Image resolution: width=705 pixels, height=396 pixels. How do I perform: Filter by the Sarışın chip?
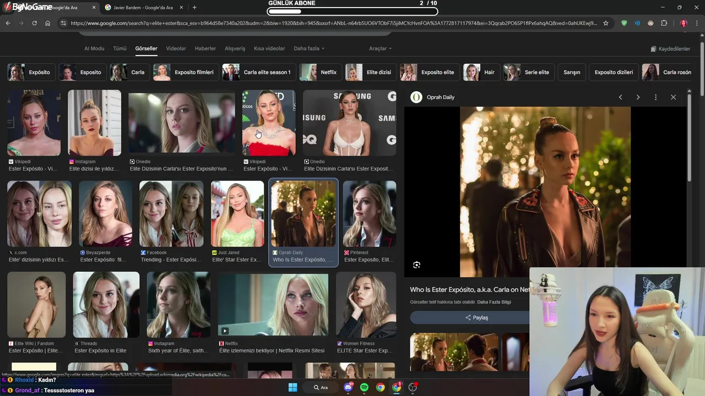(x=572, y=72)
